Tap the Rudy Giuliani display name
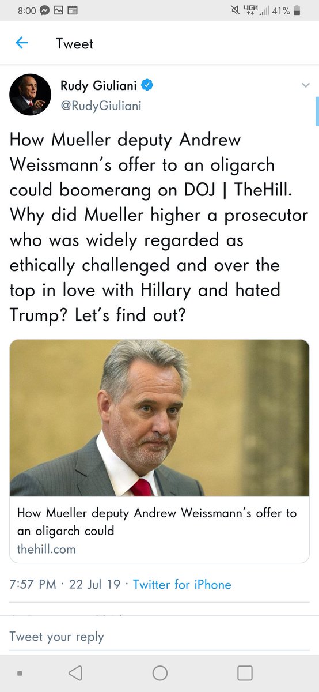Image resolution: width=319 pixels, height=692 pixels. click(x=99, y=86)
